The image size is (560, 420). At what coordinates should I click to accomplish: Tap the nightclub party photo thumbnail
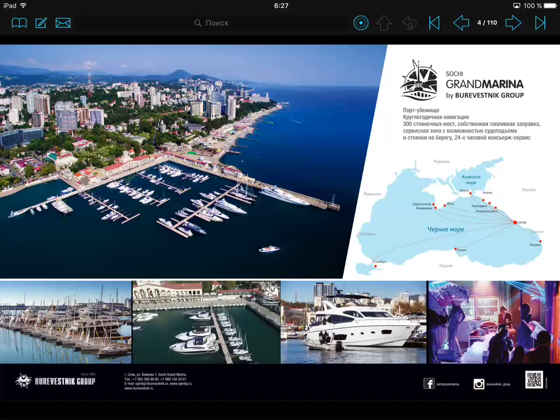pos(493,322)
